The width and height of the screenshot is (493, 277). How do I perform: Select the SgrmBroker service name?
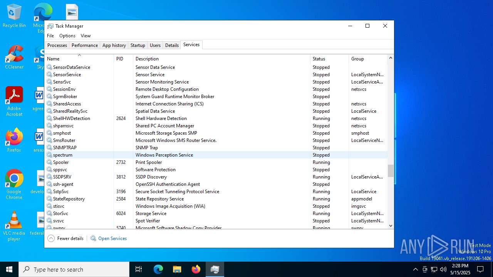pyautogui.click(x=65, y=96)
